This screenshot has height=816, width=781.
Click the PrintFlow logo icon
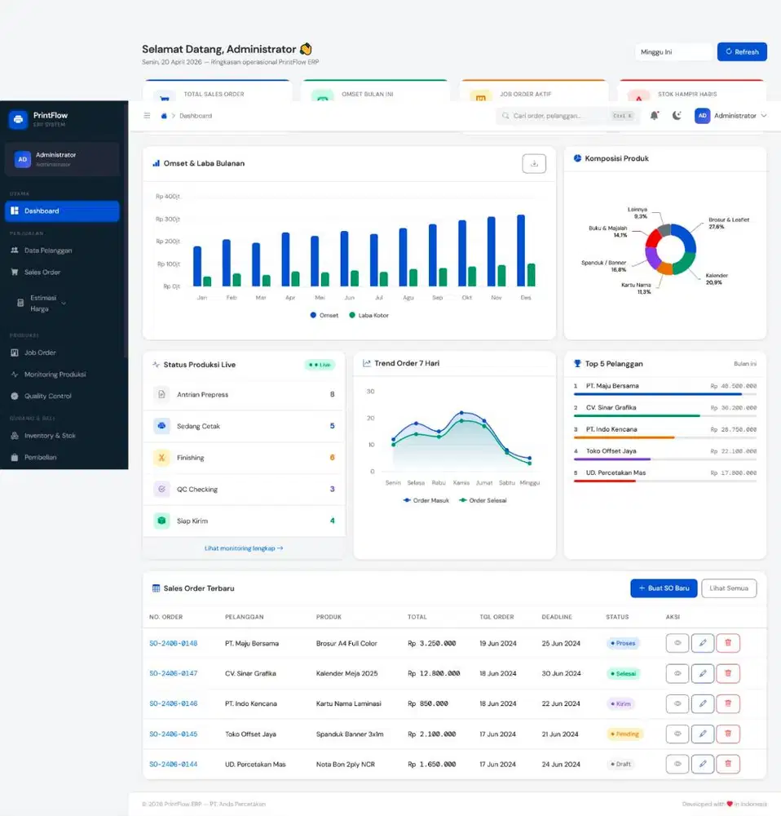click(18, 119)
